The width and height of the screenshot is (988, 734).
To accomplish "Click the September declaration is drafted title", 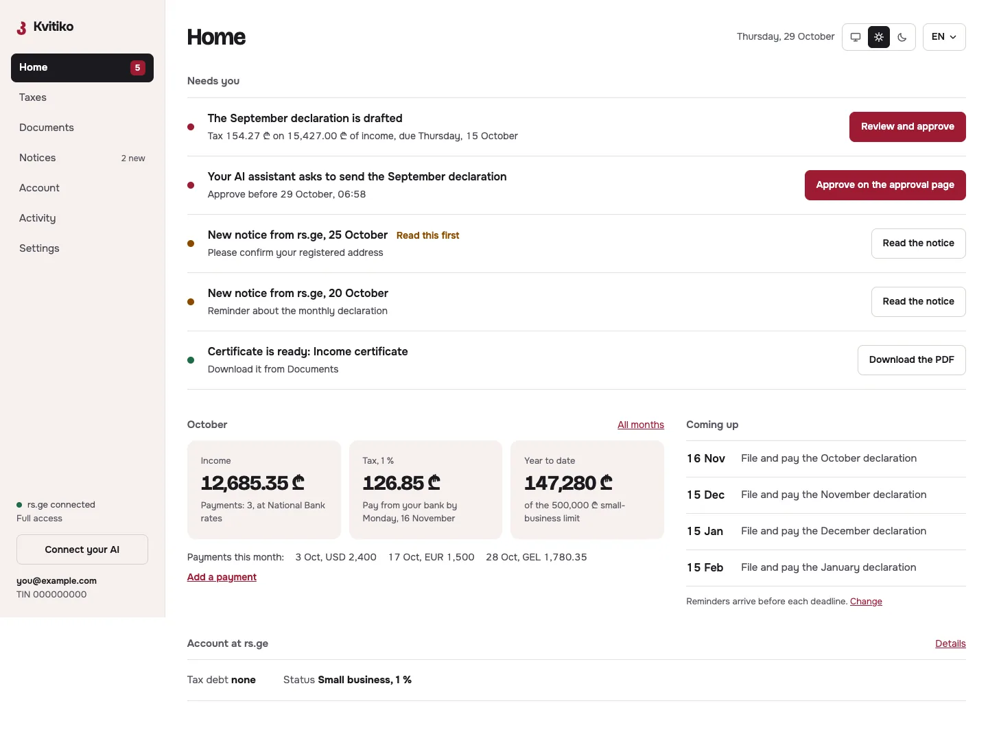I will click(305, 119).
